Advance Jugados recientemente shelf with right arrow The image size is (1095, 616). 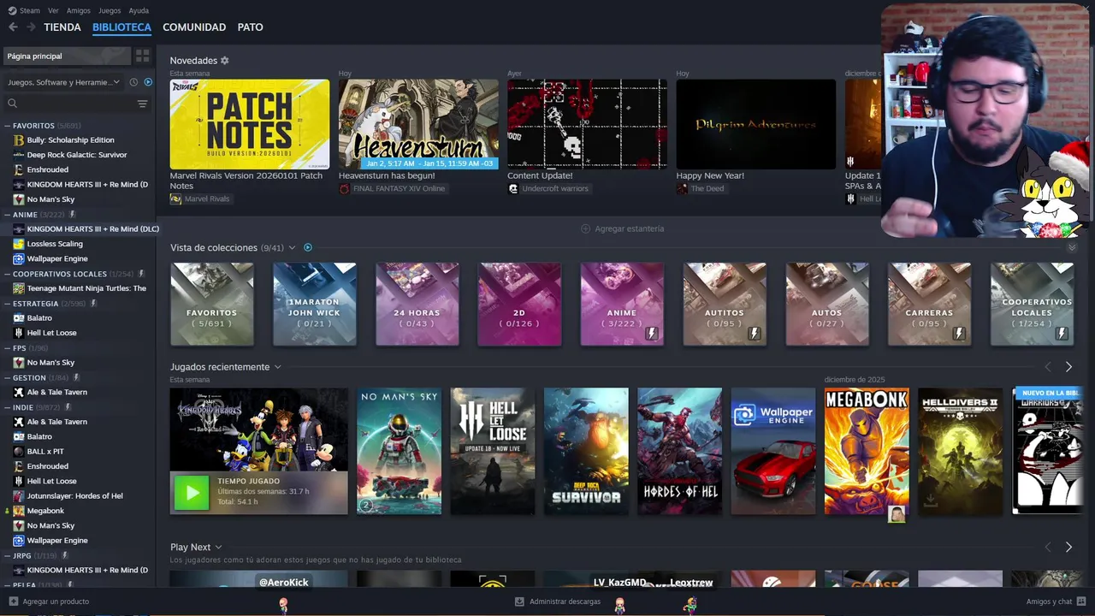pyautogui.click(x=1068, y=367)
